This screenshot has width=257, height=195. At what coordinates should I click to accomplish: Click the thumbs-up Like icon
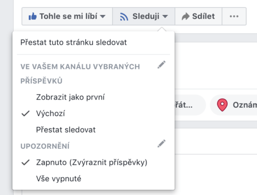pyautogui.click(x=32, y=16)
